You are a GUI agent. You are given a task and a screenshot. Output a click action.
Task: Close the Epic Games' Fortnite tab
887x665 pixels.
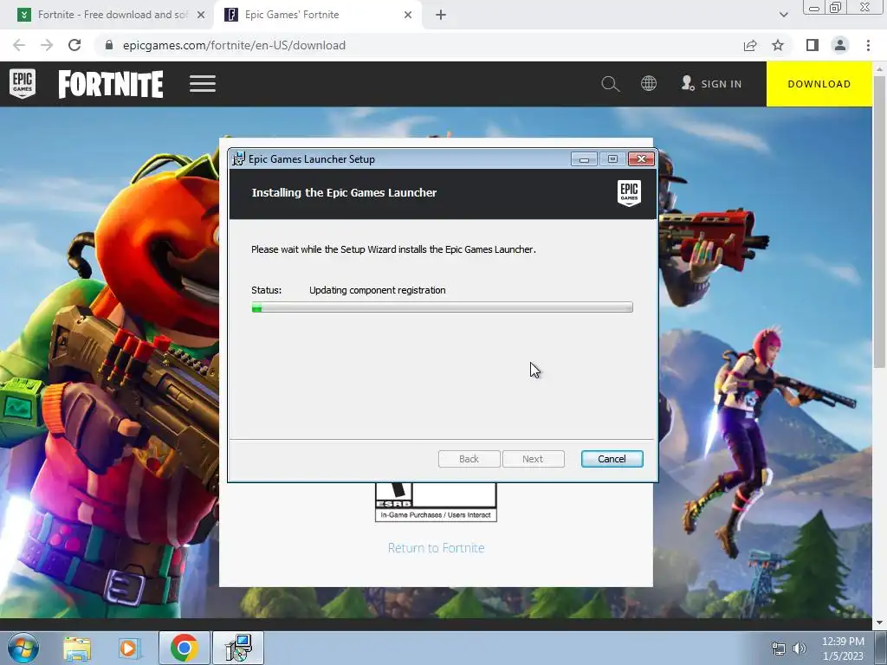point(408,15)
